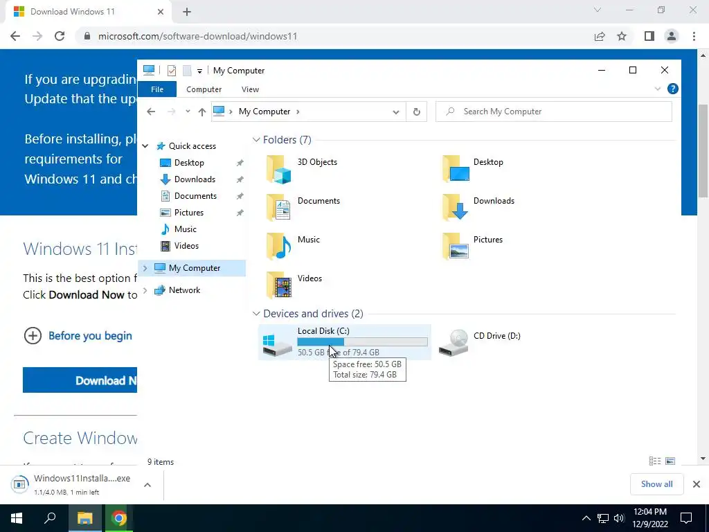Select Videos in Quick access

[186, 246]
